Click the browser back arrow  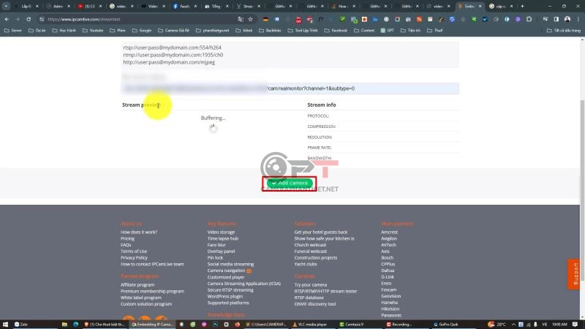pyautogui.click(x=7, y=19)
